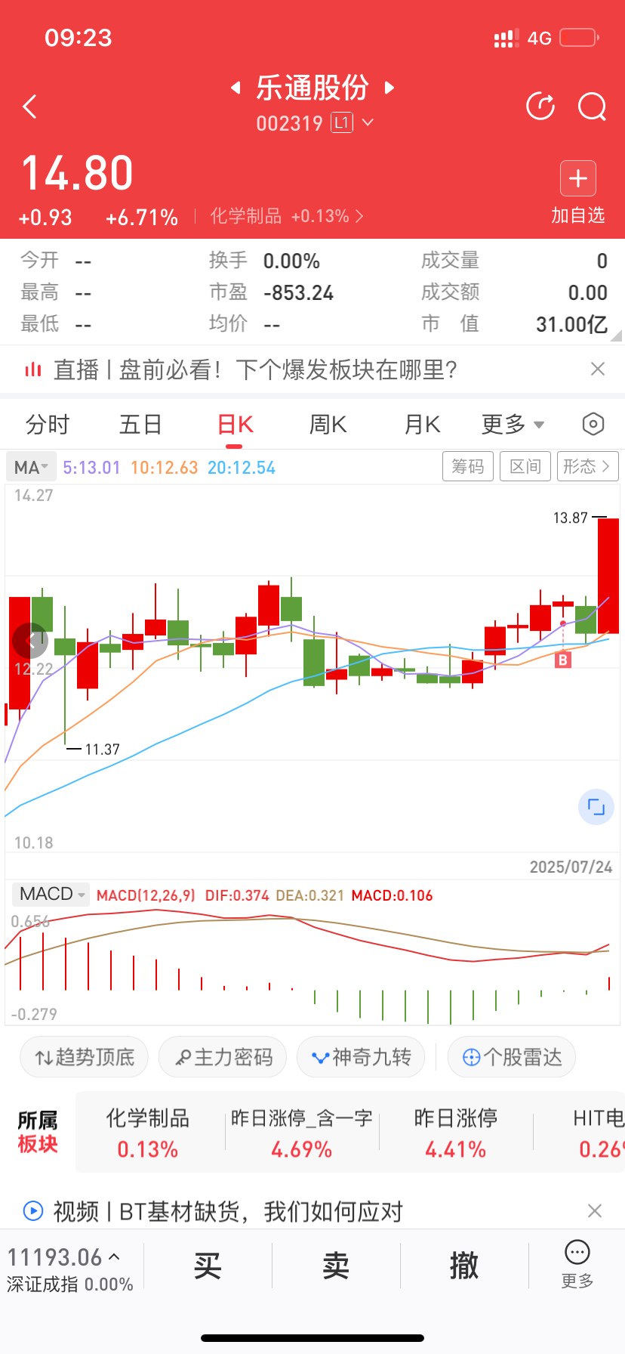Screen dimensions: 625x1354
Task: Add stock to watchlist plus icon
Action: click(578, 178)
